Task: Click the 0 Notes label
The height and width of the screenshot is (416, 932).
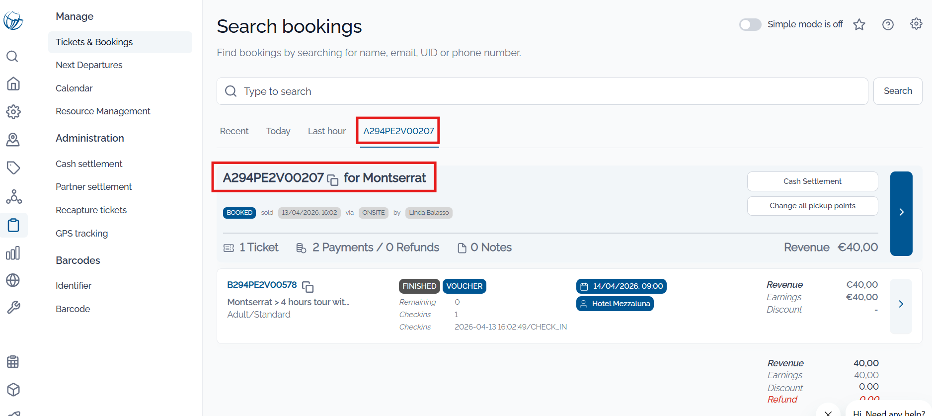Action: click(x=491, y=248)
